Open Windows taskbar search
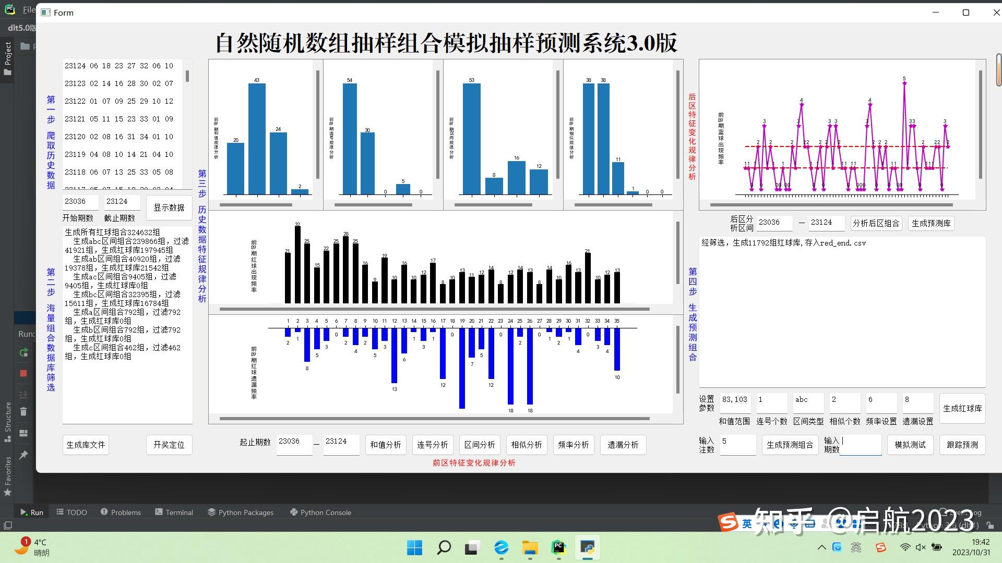 point(444,547)
